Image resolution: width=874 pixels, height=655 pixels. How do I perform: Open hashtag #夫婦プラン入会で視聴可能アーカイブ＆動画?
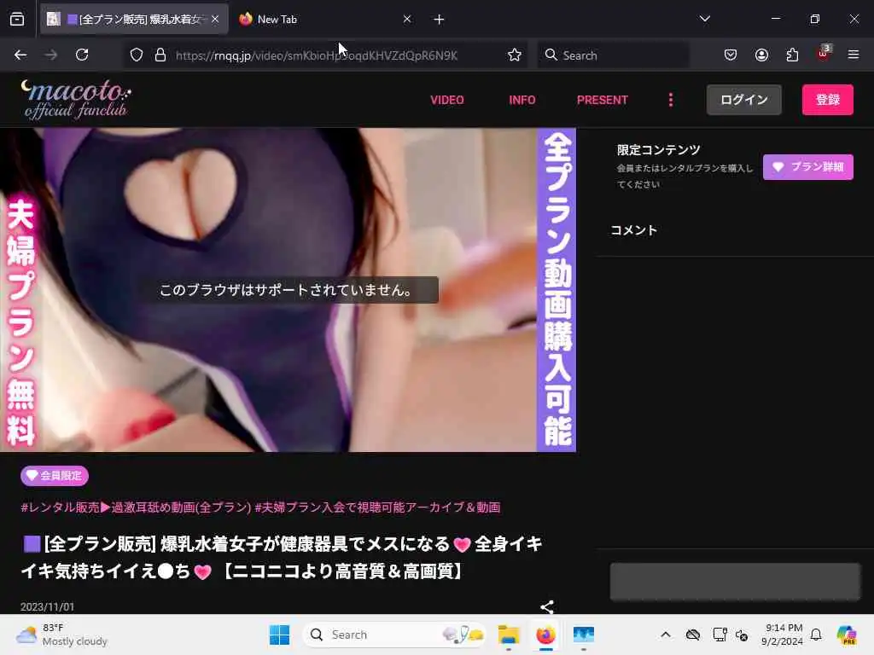pos(377,507)
